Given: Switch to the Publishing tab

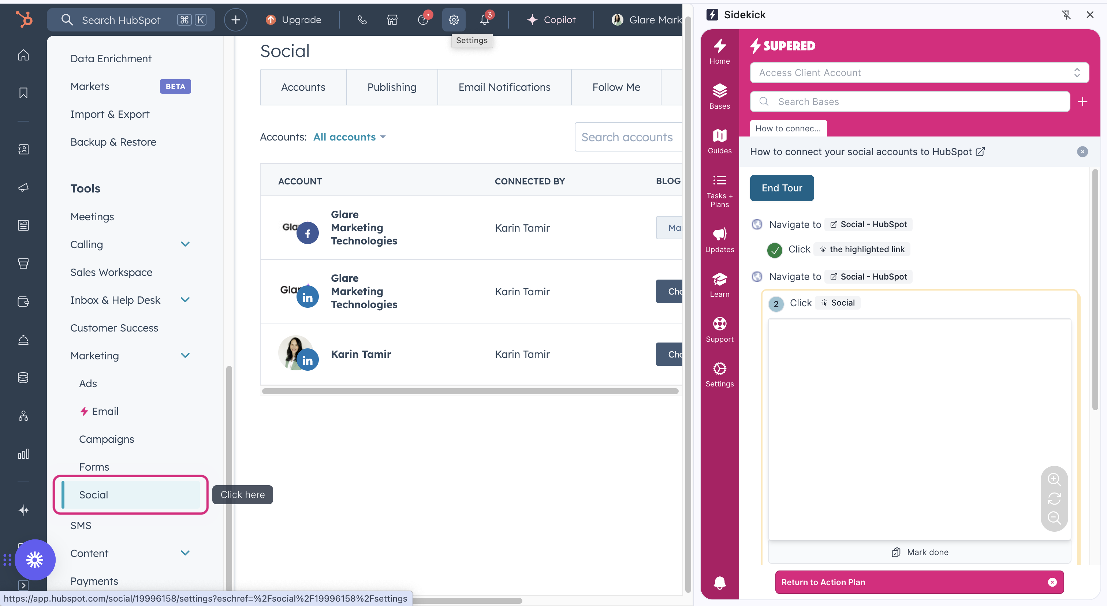Looking at the screenshot, I should click(392, 87).
